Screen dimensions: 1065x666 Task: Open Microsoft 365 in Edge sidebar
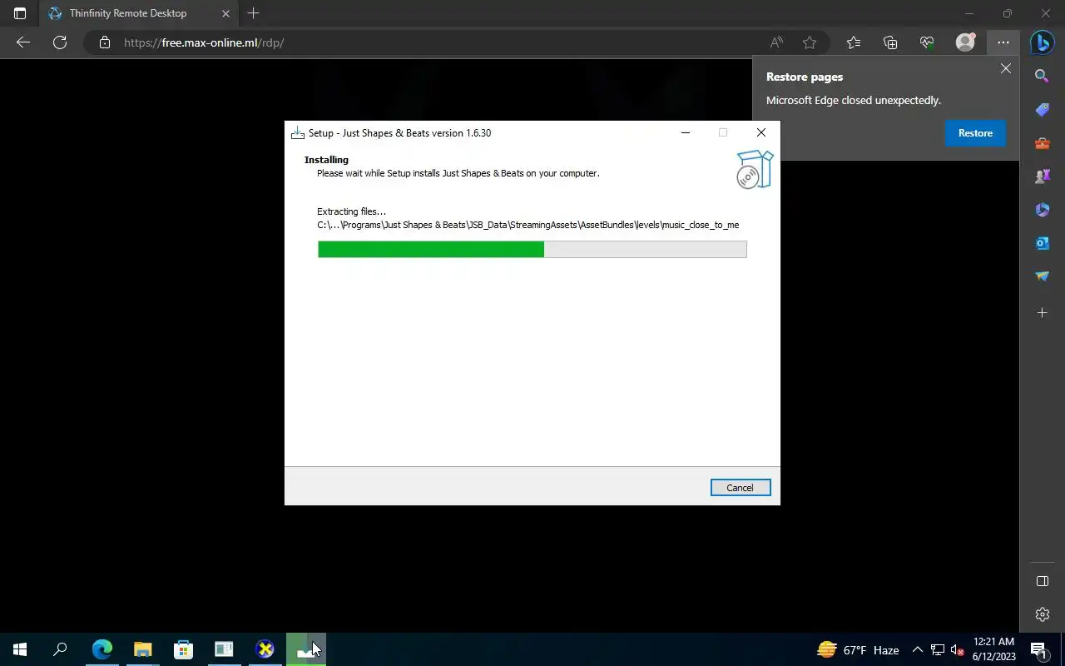coord(1043,210)
